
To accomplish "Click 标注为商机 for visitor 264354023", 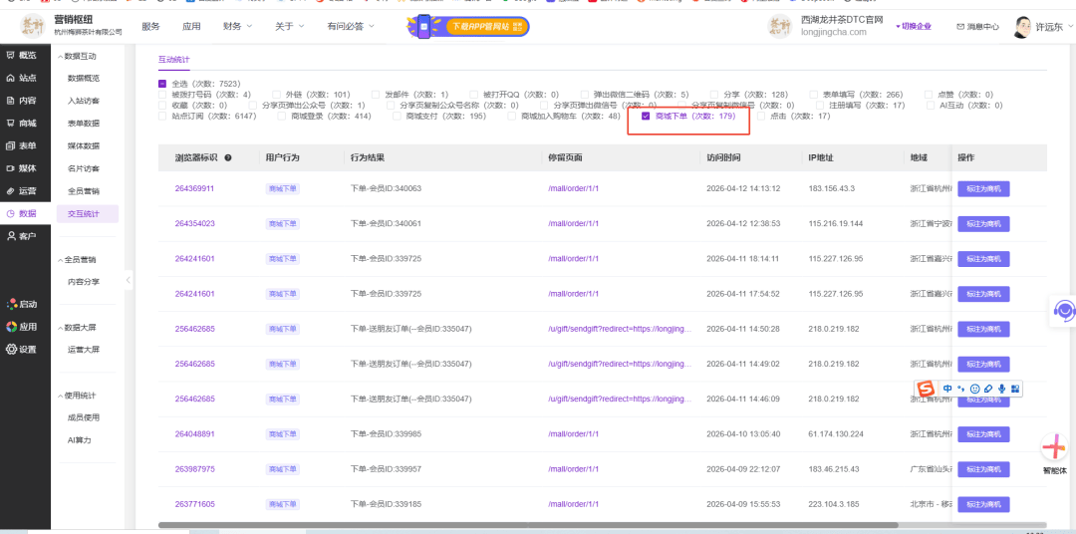I will pos(983,224).
